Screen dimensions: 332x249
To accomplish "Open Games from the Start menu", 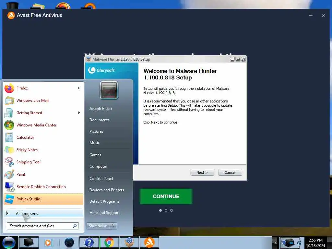I will [95, 155].
